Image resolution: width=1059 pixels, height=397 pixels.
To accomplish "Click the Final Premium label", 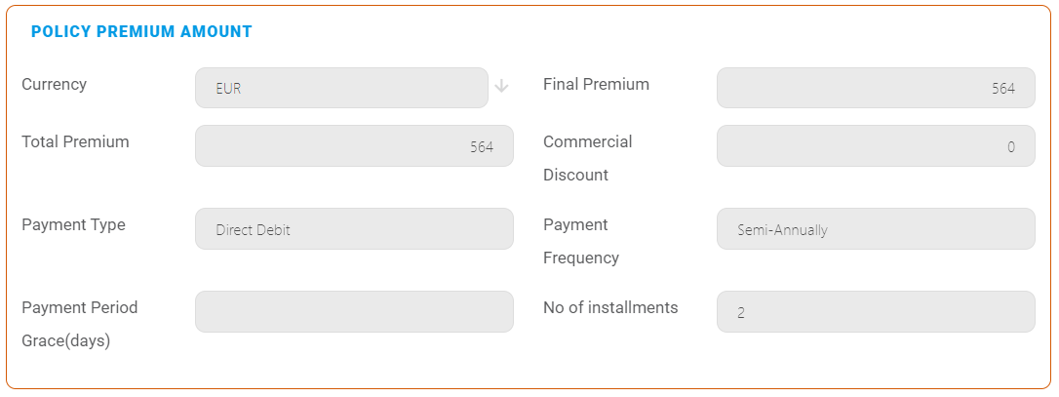I will [x=596, y=85].
